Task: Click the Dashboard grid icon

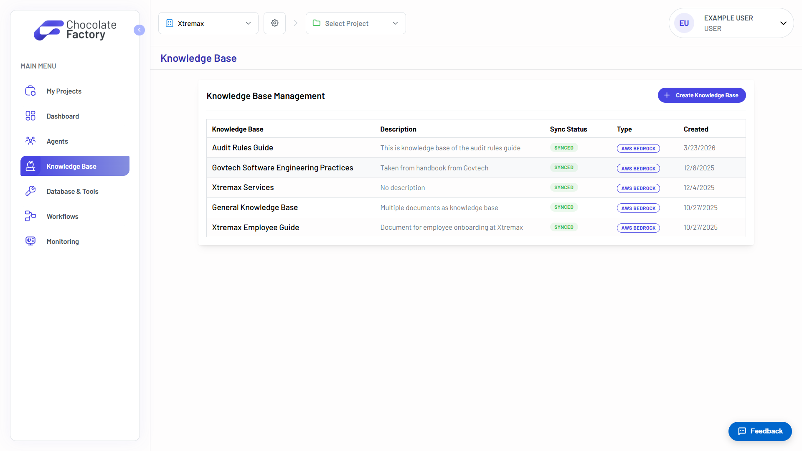Action: (x=30, y=116)
